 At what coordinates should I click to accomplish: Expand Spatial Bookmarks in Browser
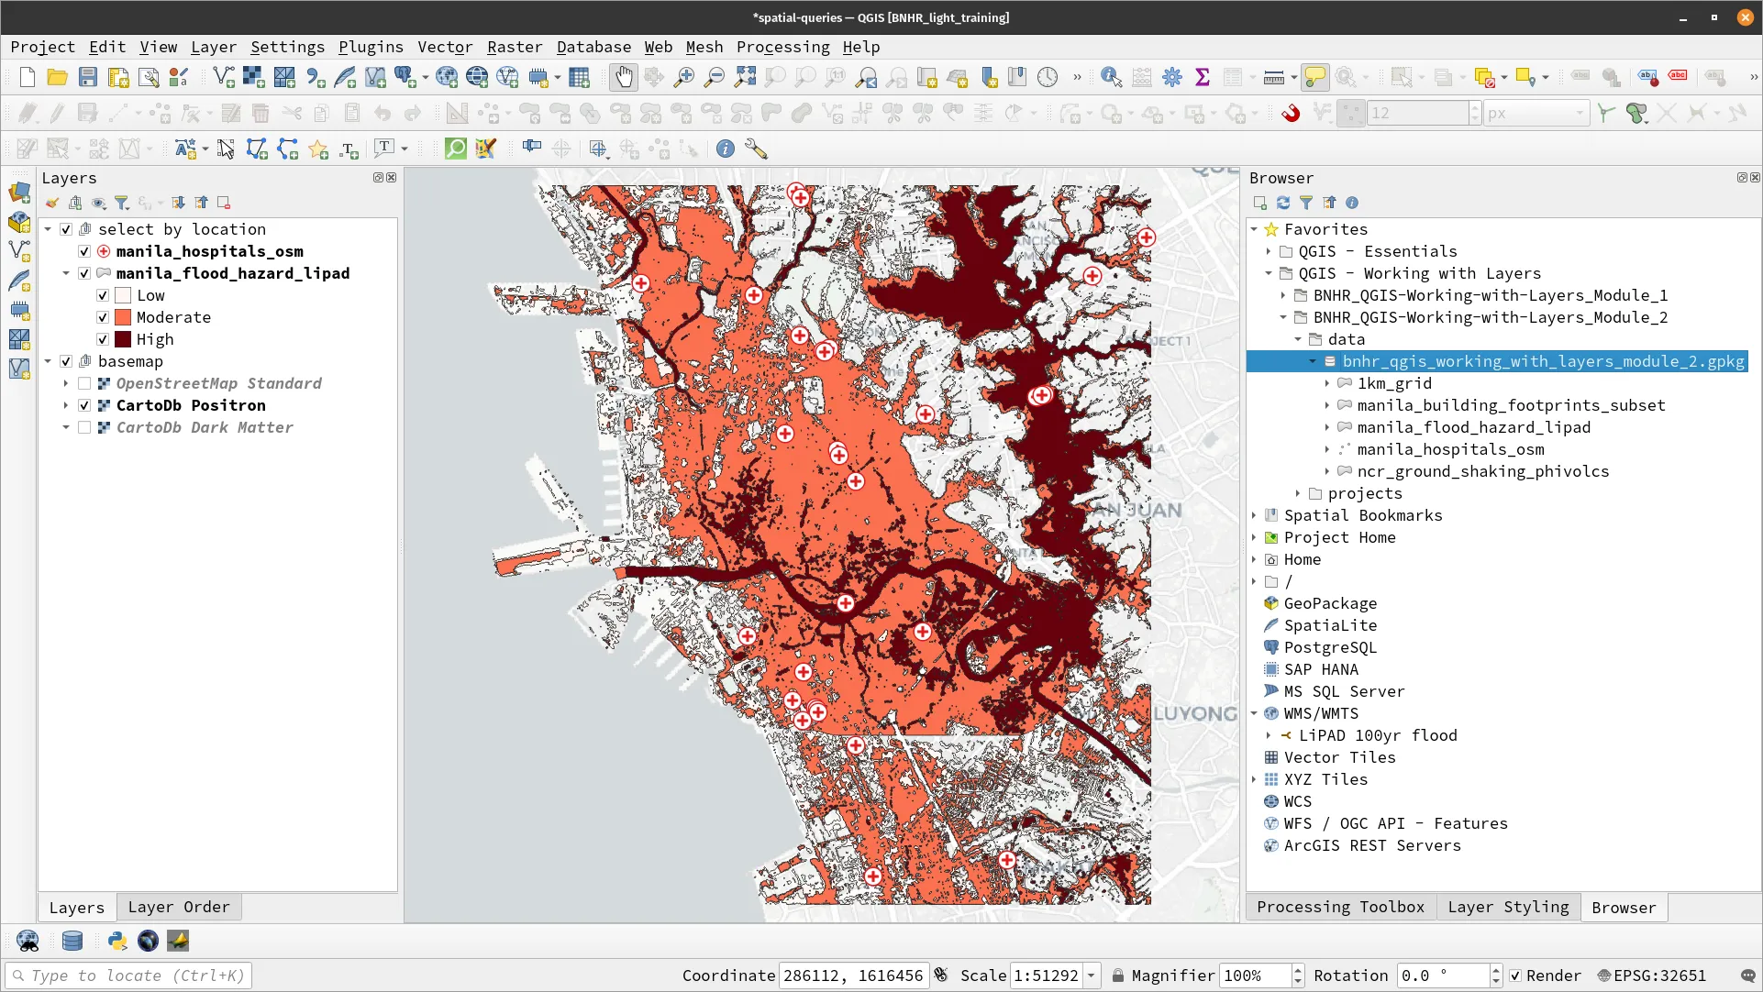click(1255, 515)
